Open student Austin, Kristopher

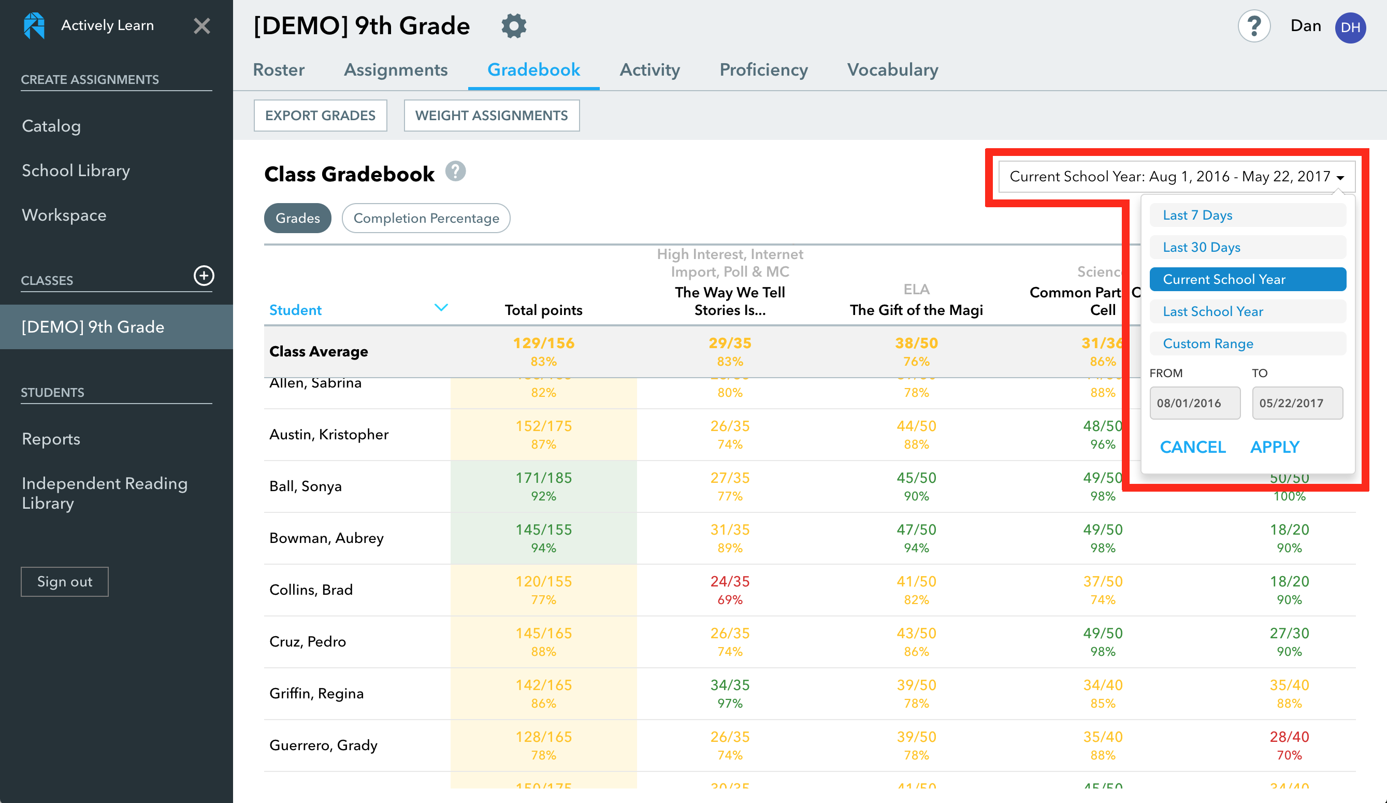328,434
